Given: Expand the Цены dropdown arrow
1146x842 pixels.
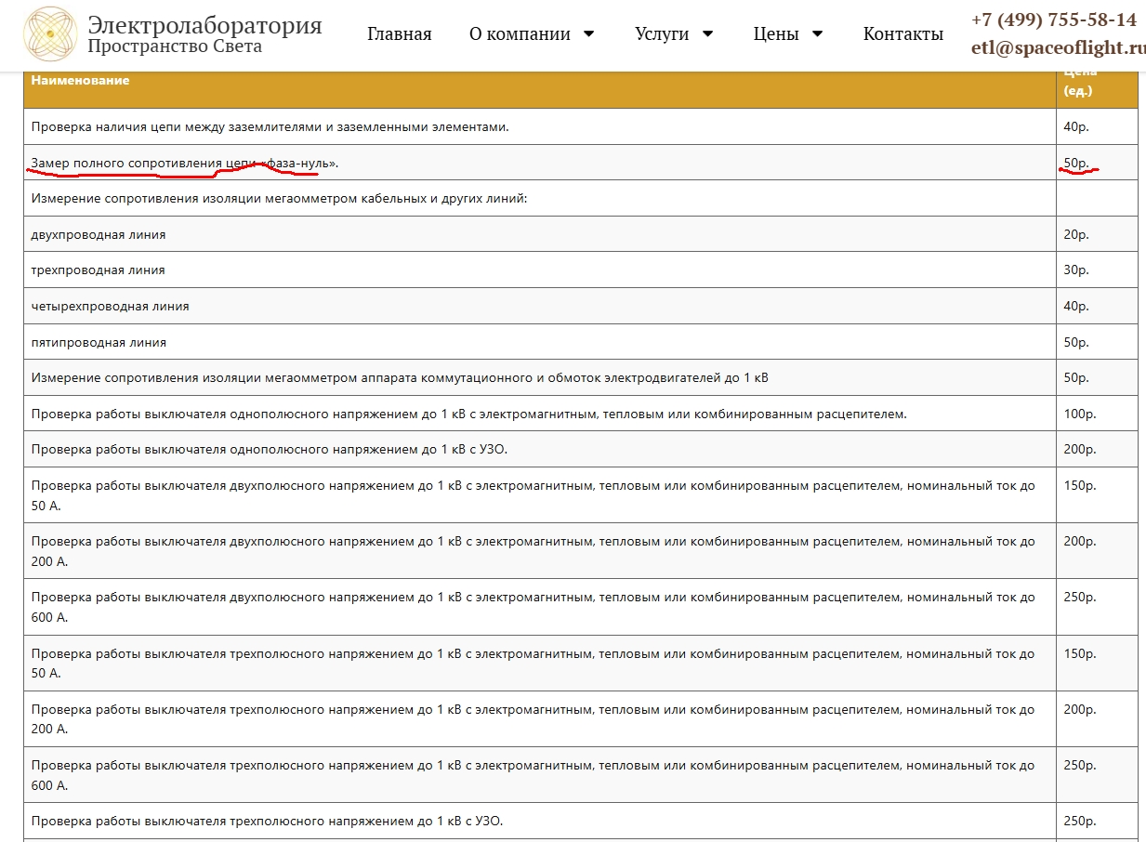Looking at the screenshot, I should click(x=818, y=34).
